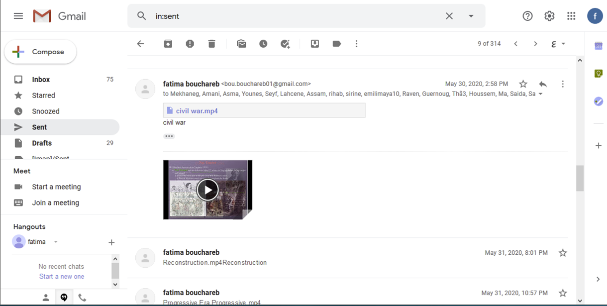Add conversation to Tasks

click(285, 44)
